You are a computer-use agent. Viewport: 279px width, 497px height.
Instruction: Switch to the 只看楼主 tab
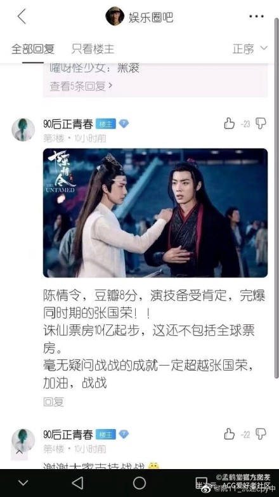point(93,49)
